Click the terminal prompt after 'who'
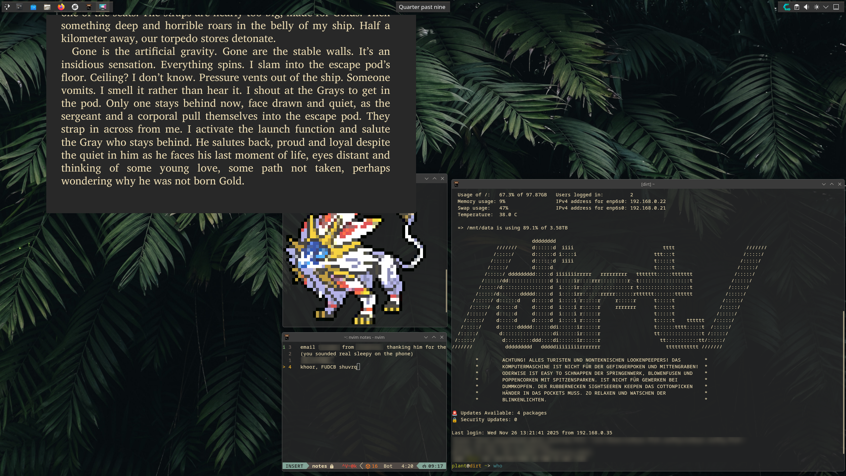Image resolution: width=846 pixels, height=476 pixels. point(506,466)
